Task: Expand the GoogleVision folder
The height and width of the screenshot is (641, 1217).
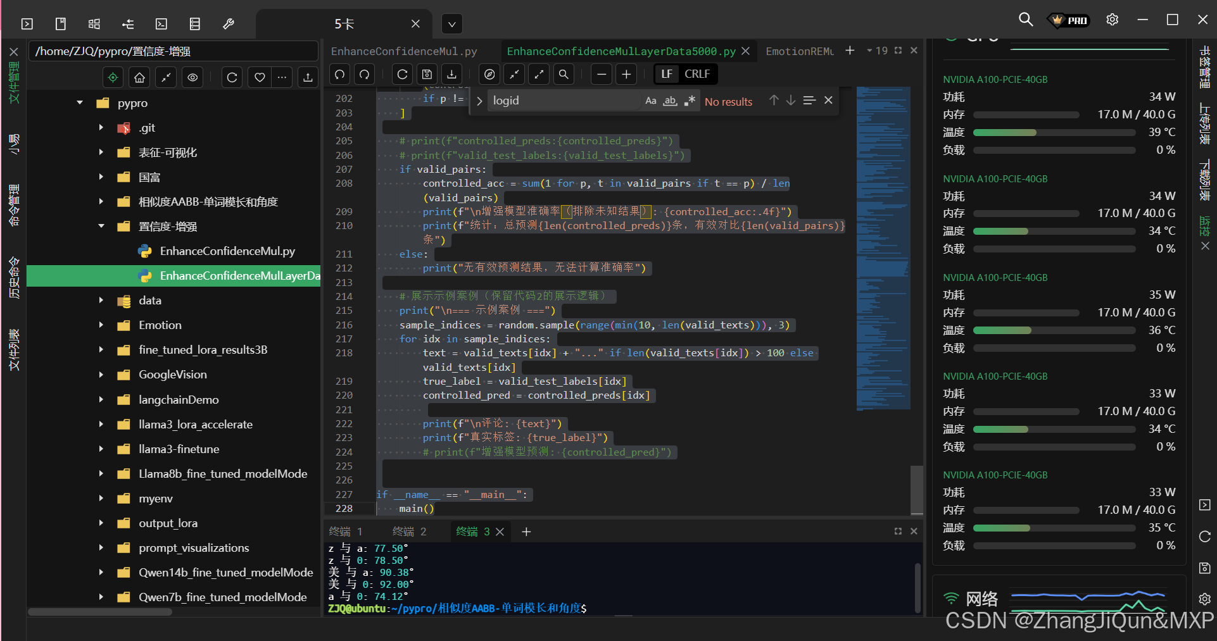Action: coord(101,374)
